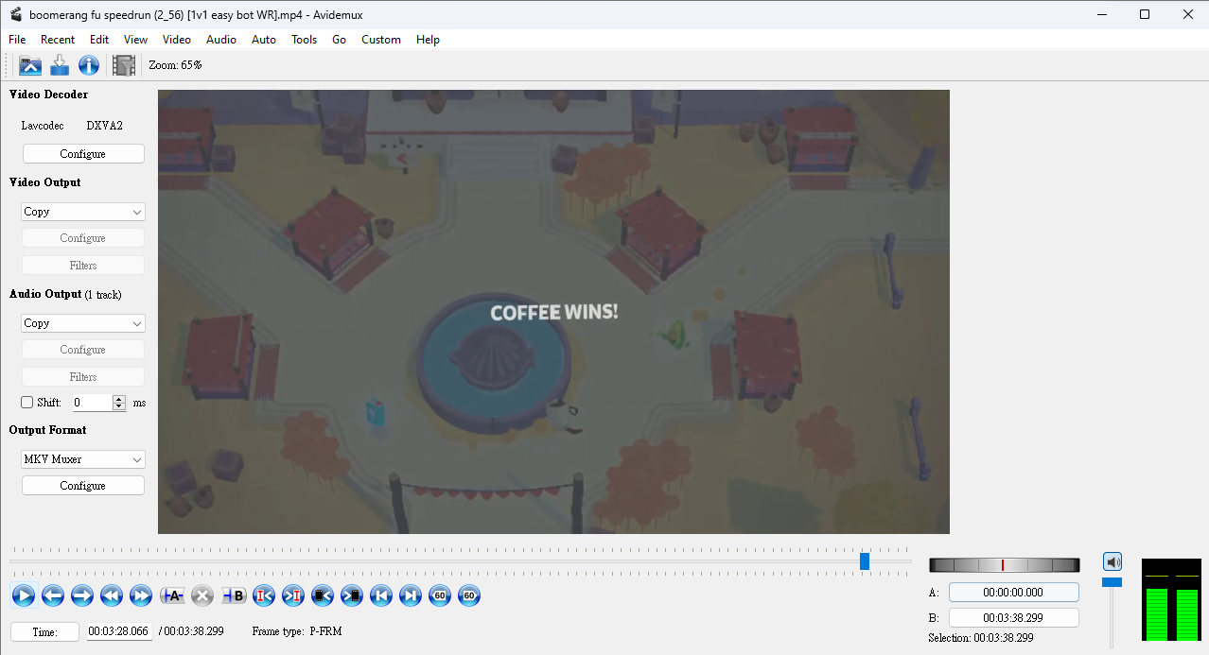Click the red I with right arrow icon

pyautogui.click(x=293, y=595)
